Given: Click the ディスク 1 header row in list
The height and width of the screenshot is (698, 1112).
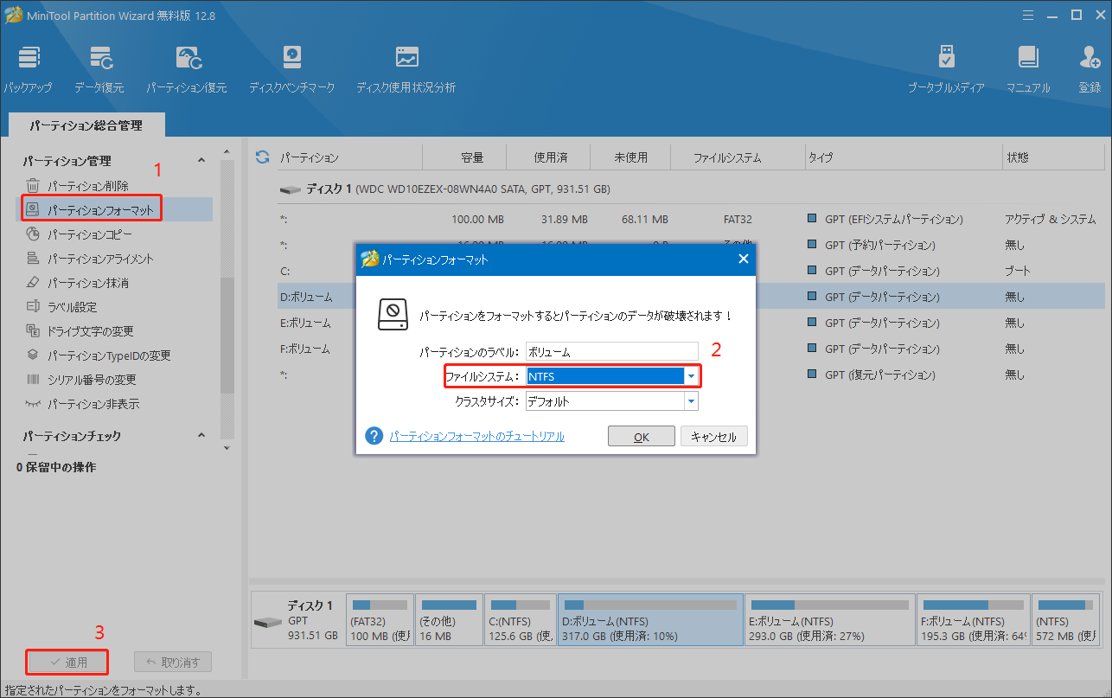Looking at the screenshot, I should point(691,189).
